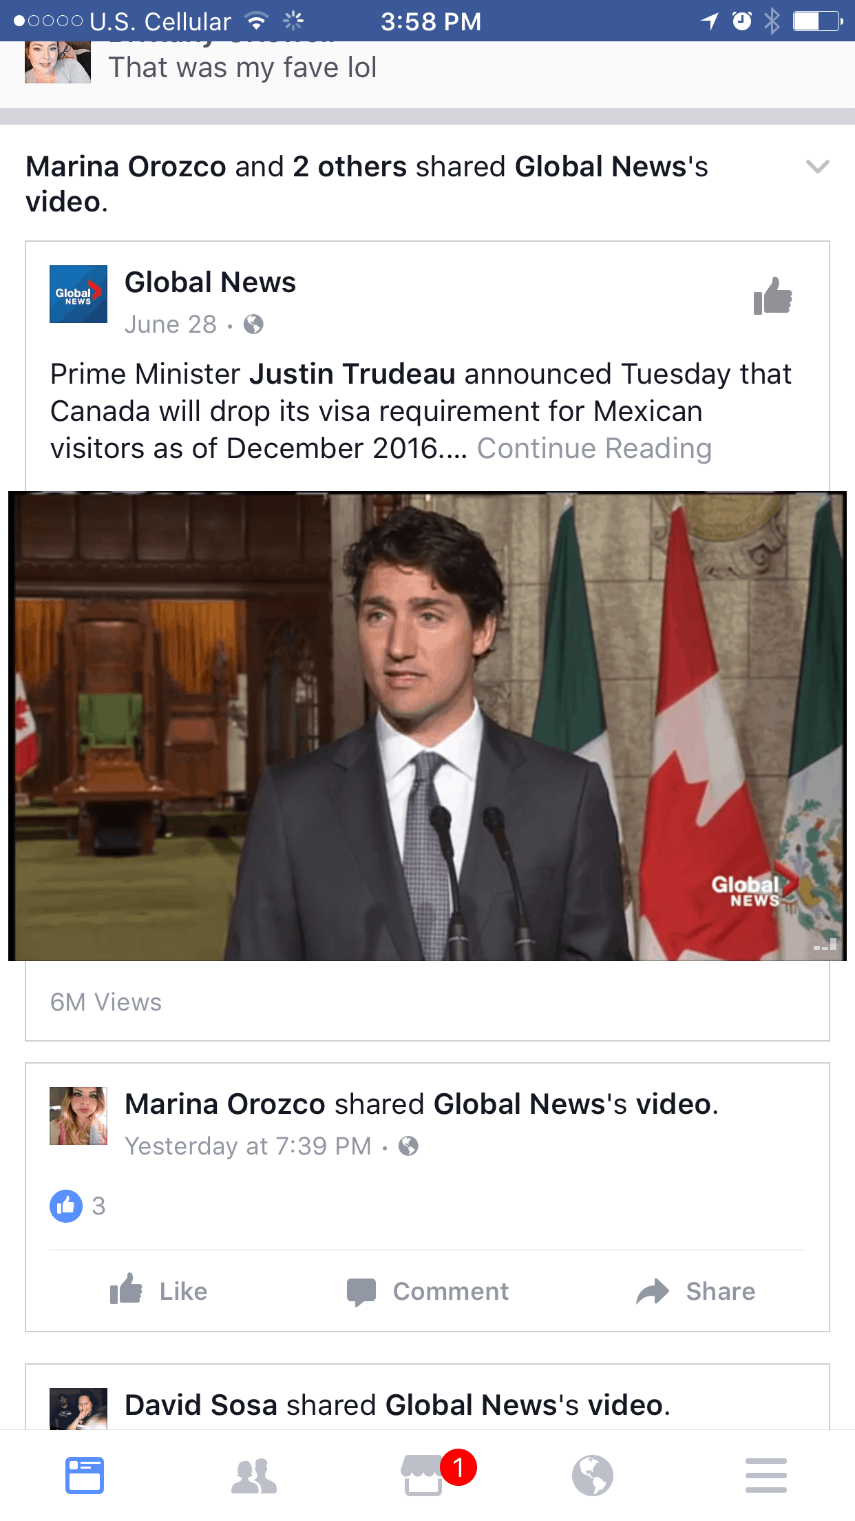
Task: Like the Global News page with thumbs-up icon
Action: pyautogui.click(x=773, y=296)
